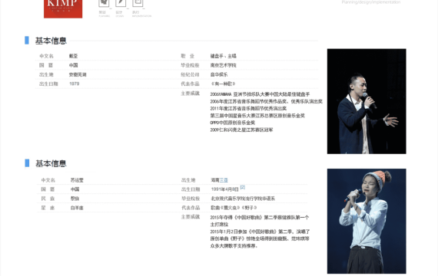Click the birth year 1979 value
This screenshot has width=438, height=276.
click(75, 84)
